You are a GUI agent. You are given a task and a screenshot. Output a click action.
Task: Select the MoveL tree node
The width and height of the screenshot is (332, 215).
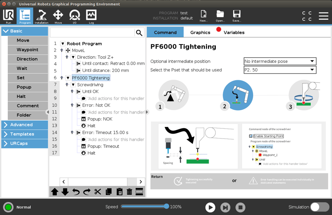[78, 50]
